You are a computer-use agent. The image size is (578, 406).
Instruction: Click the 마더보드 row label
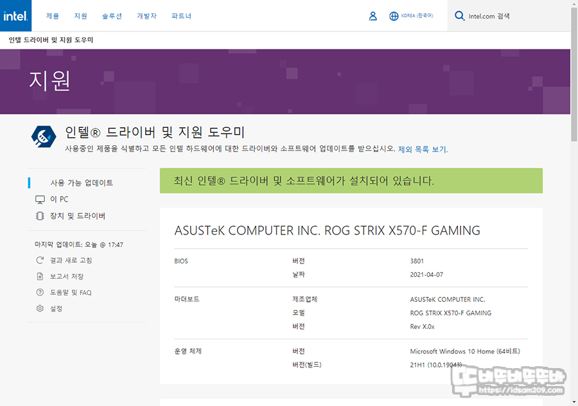point(187,299)
